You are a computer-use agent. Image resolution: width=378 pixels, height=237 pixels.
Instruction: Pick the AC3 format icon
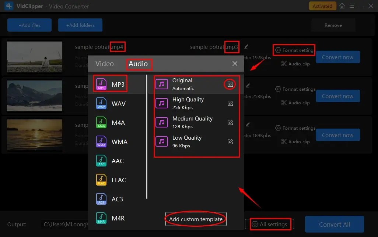pos(101,199)
